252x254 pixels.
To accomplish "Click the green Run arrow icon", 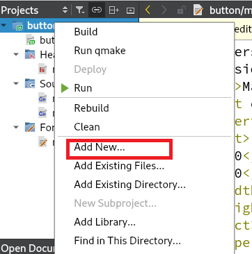I will tap(65, 88).
